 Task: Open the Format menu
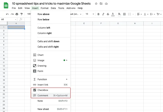[x=45, y=8]
